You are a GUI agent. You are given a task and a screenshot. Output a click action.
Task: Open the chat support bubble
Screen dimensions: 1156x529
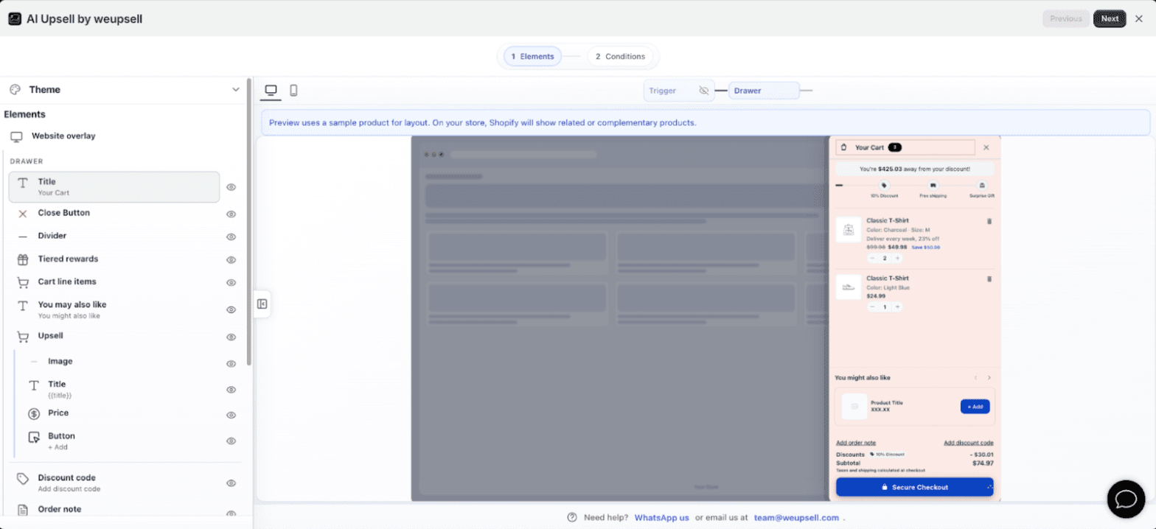click(1126, 499)
